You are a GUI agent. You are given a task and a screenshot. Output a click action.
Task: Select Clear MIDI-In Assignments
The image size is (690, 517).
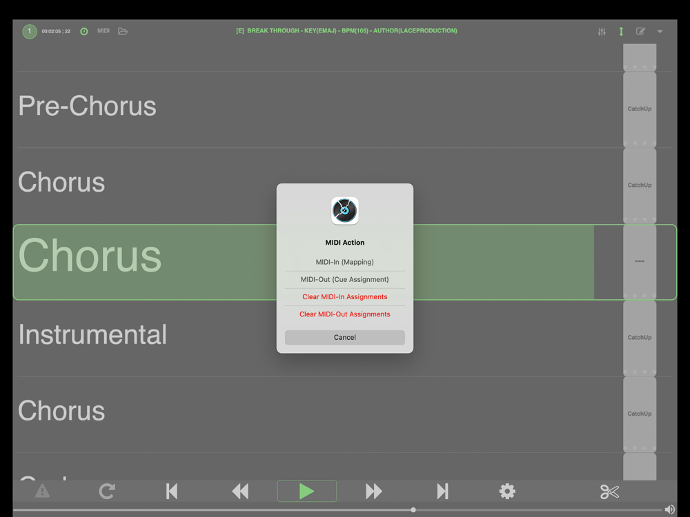pyautogui.click(x=344, y=296)
